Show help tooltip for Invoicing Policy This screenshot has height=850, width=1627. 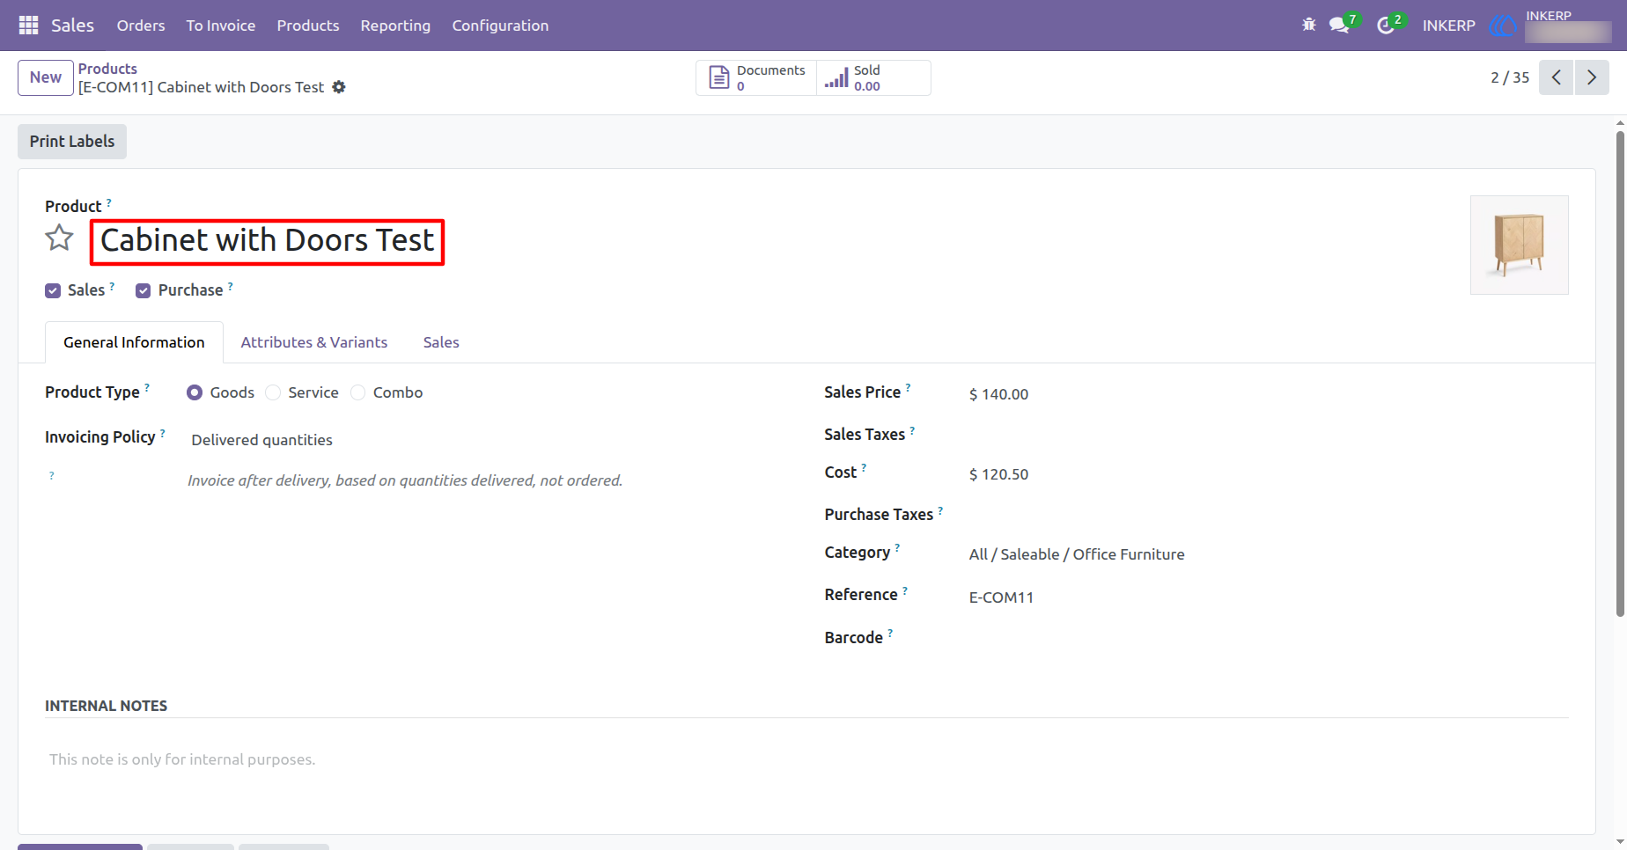[x=163, y=432]
